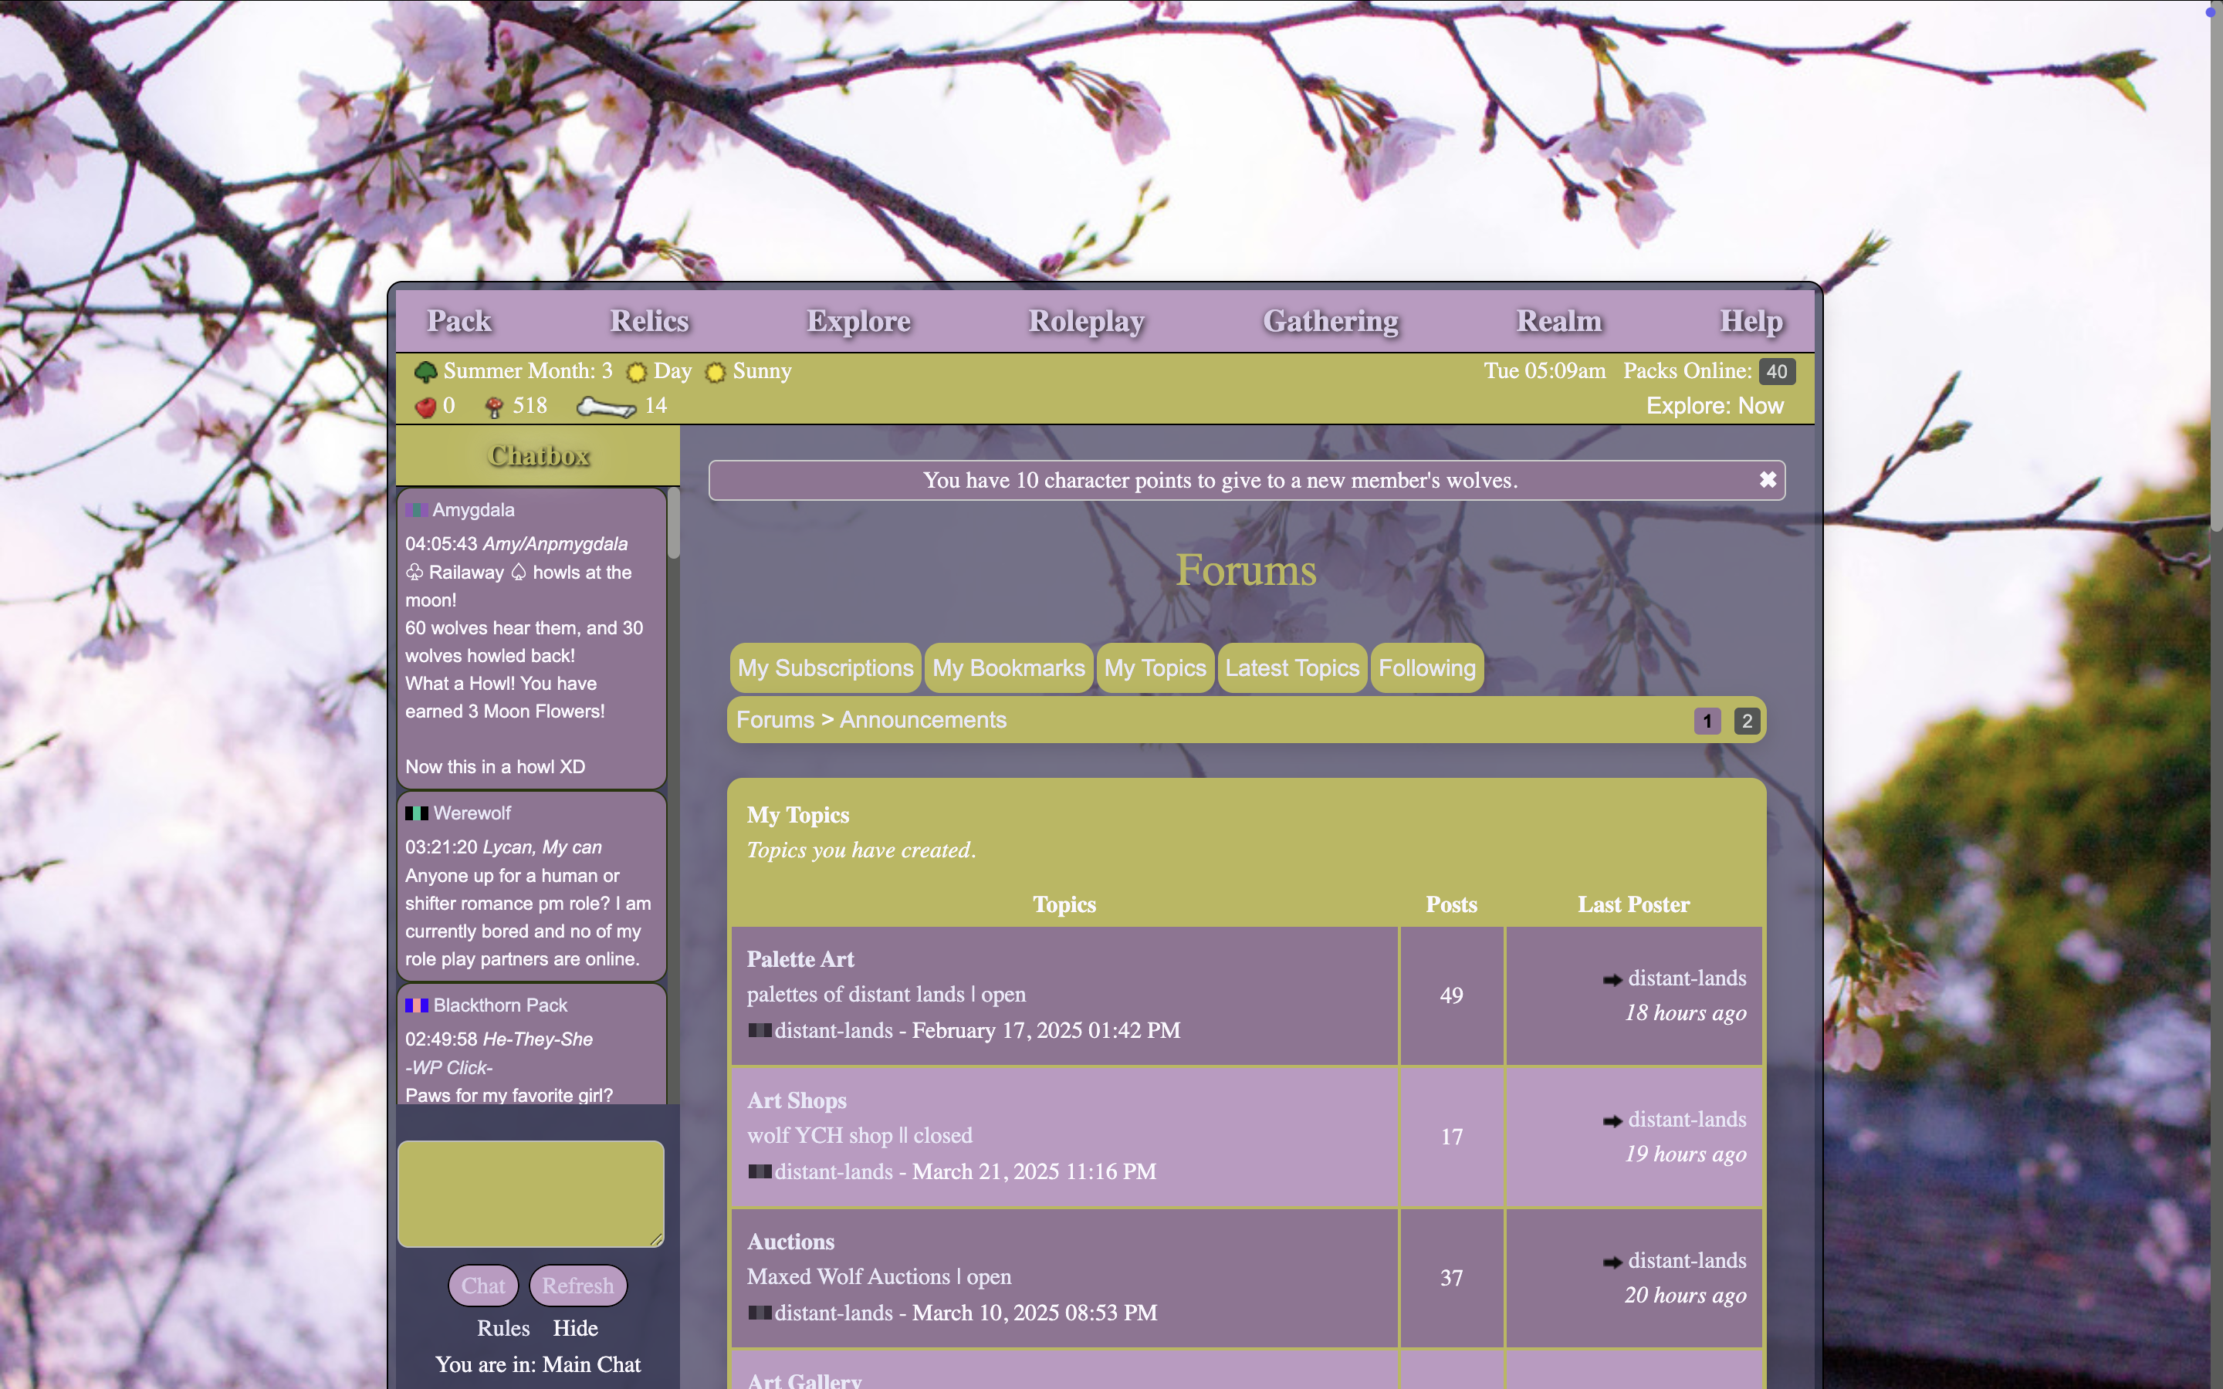This screenshot has height=1389, width=2223.
Task: Click the sun icon beside Day
Action: [x=636, y=372]
